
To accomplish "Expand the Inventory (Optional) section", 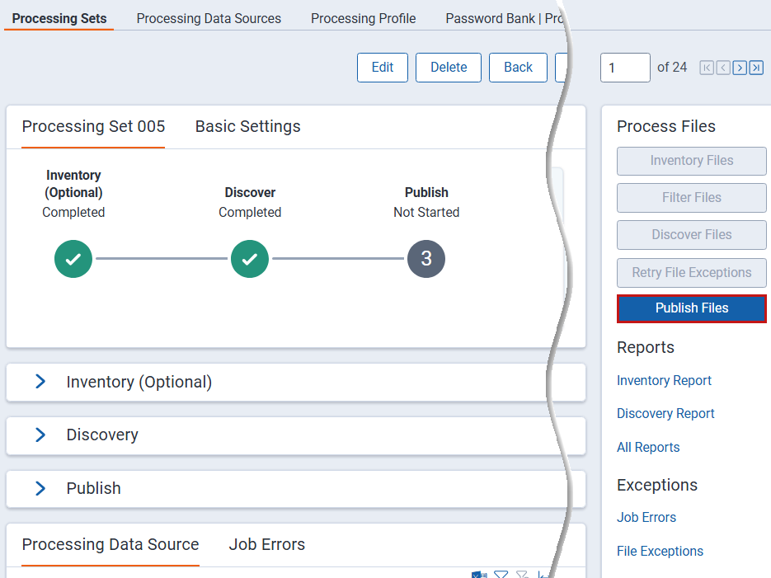I will point(40,382).
